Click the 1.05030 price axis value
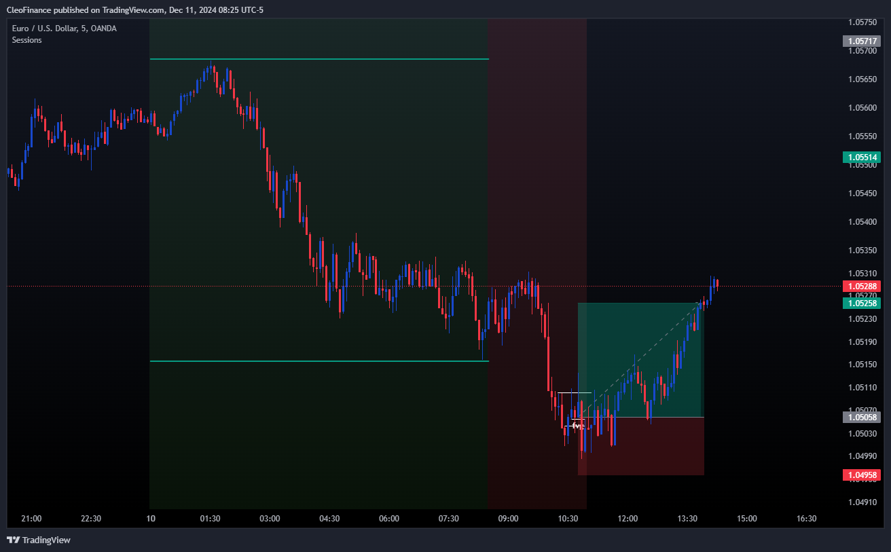 862,433
